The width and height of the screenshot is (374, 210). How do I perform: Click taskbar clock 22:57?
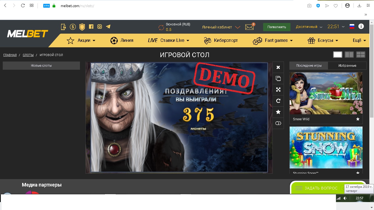[x=359, y=198]
